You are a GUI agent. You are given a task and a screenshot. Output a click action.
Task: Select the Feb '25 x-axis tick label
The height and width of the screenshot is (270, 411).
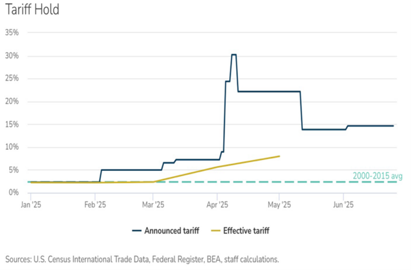(95, 206)
